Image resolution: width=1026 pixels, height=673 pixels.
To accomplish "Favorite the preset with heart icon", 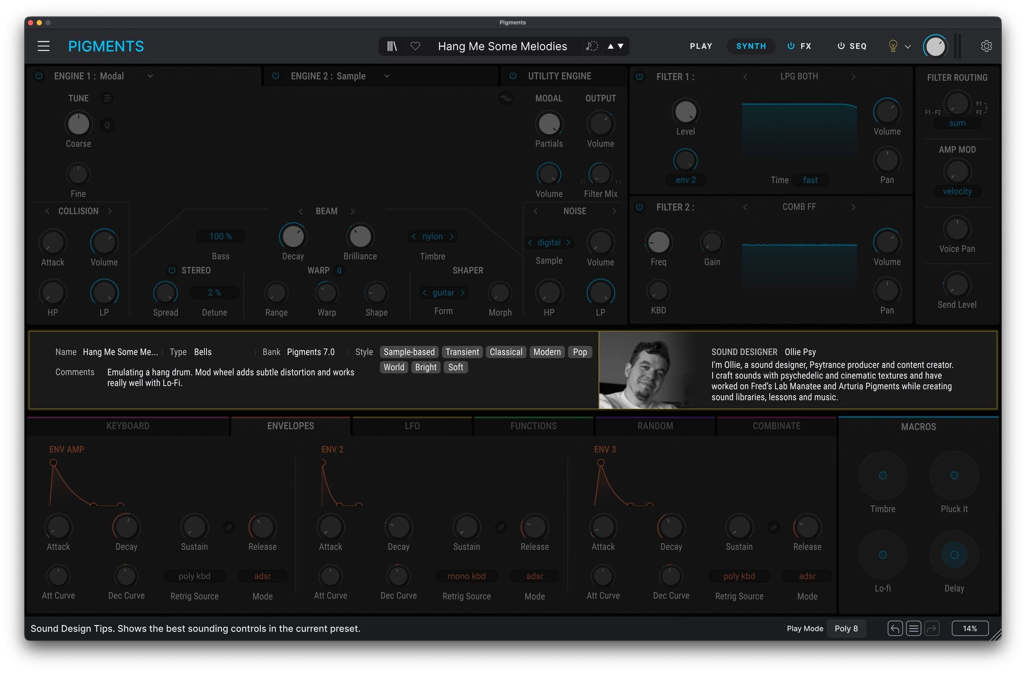I will [416, 46].
